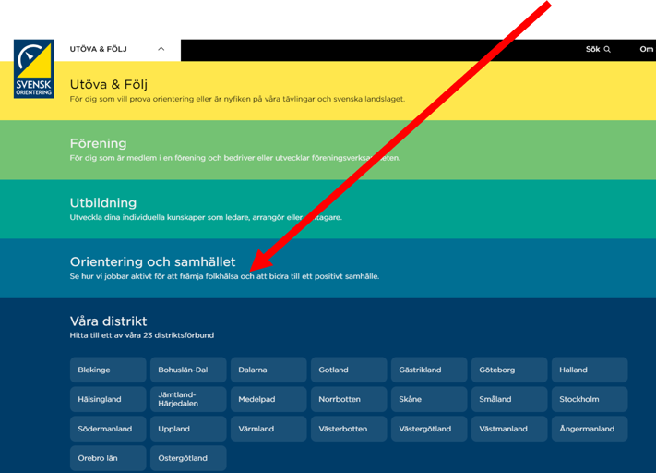Open the Södermanland district

tap(108, 429)
